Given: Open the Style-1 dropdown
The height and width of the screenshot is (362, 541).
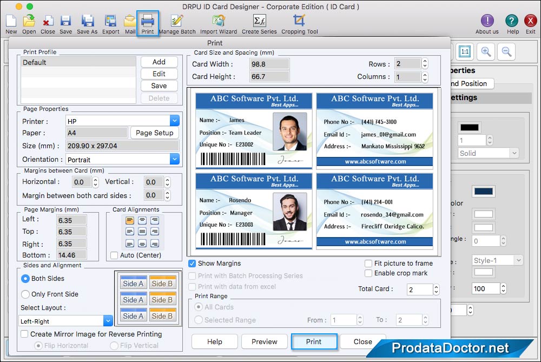Looking at the screenshot, I should click(x=497, y=260).
